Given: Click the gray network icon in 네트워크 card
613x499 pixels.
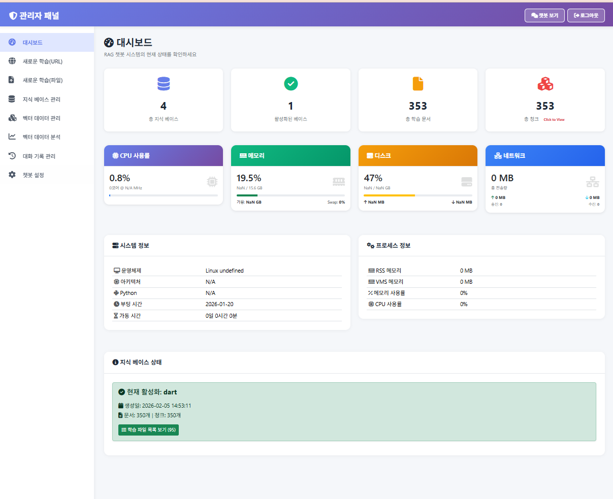Looking at the screenshot, I should 593,182.
